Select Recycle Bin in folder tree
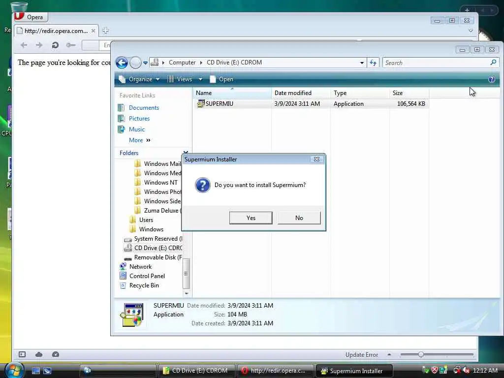Image resolution: width=504 pixels, height=378 pixels. (x=144, y=285)
